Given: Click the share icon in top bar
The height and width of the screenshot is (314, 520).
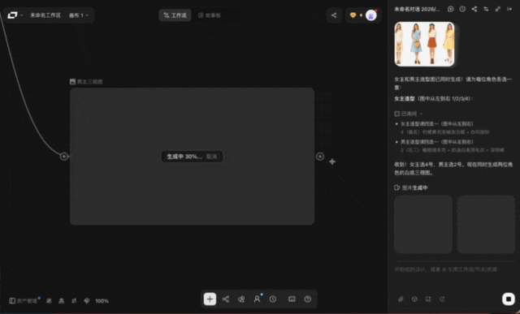Looking at the screenshot, I should click(x=334, y=15).
